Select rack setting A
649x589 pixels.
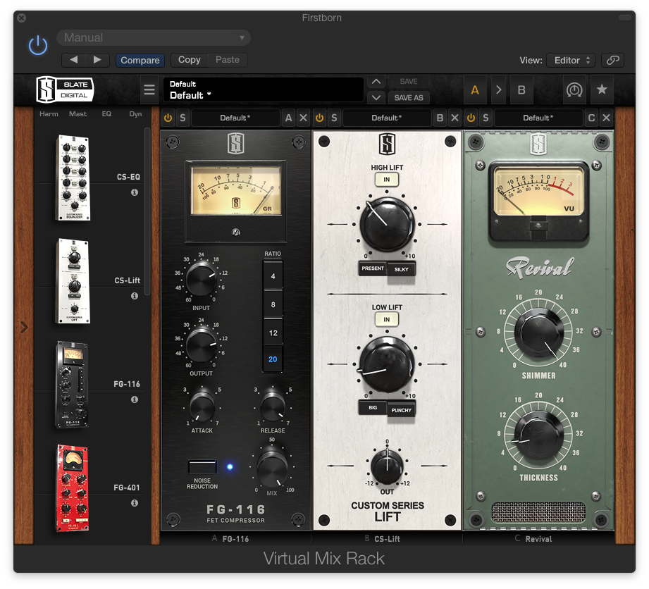tap(475, 89)
